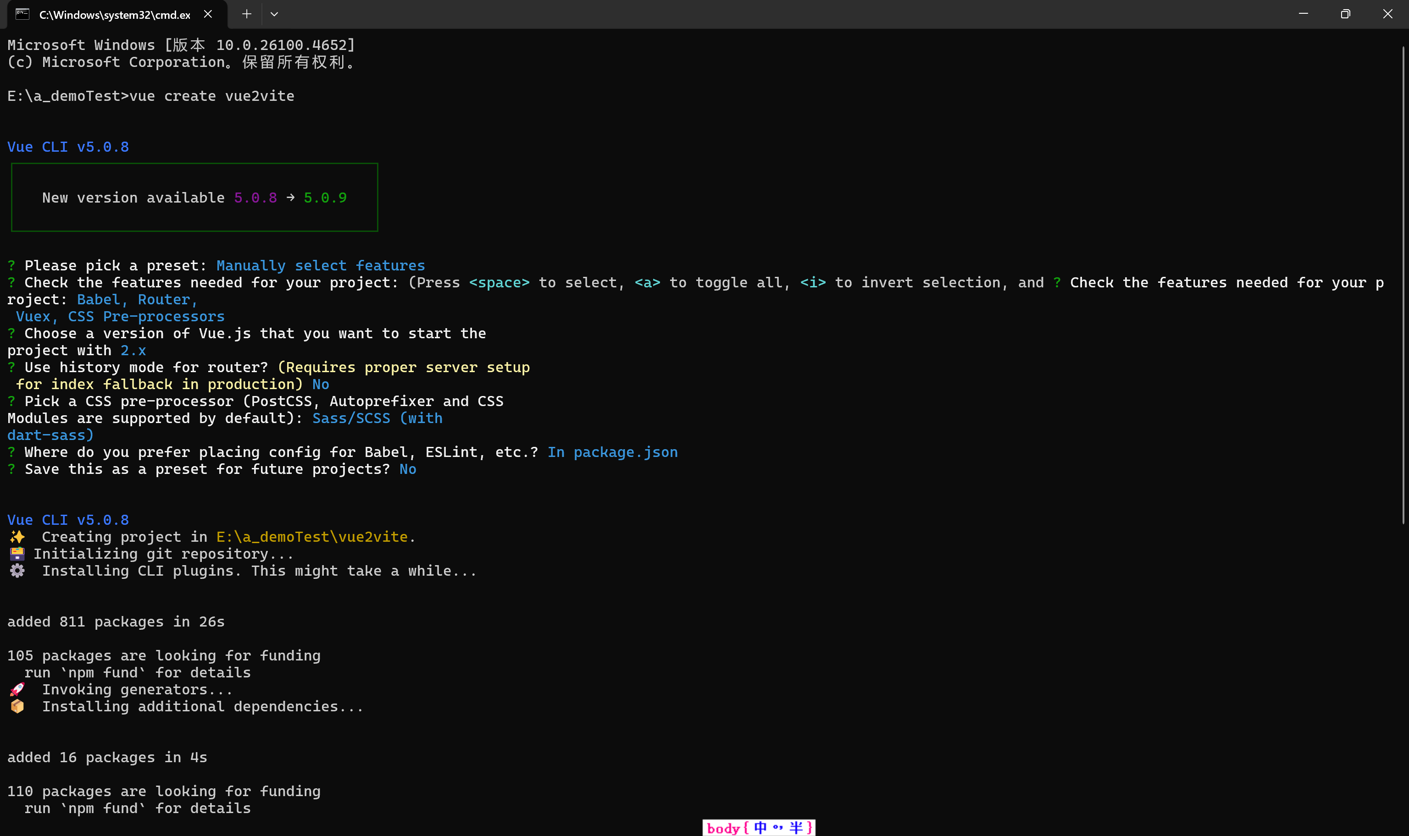This screenshot has width=1409, height=836.
Task: Click 'Sass/SCSS (with' answer text
Action: pos(377,418)
